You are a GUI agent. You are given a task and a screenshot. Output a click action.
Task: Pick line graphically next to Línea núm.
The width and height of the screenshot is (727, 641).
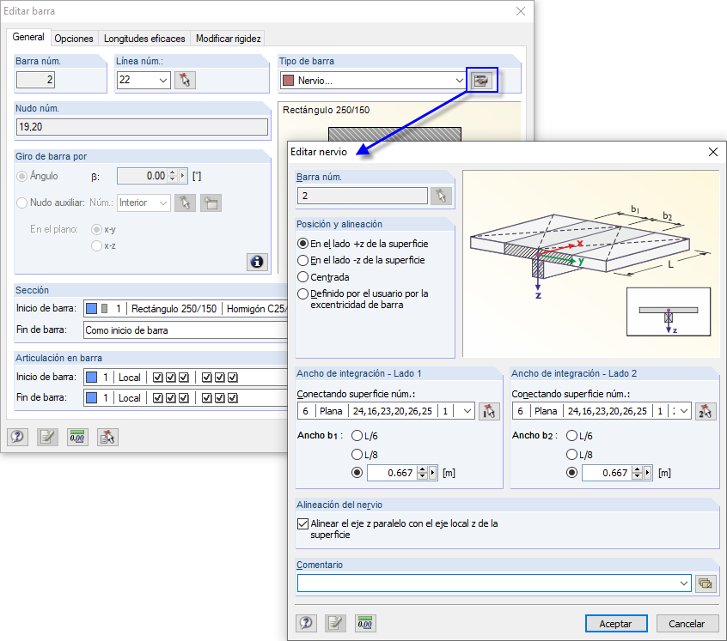(x=185, y=80)
